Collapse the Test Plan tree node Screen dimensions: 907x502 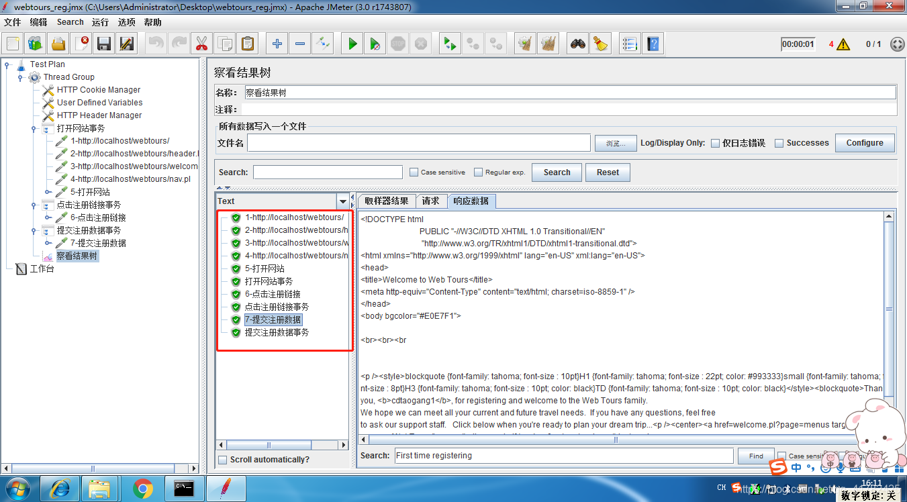click(7, 64)
